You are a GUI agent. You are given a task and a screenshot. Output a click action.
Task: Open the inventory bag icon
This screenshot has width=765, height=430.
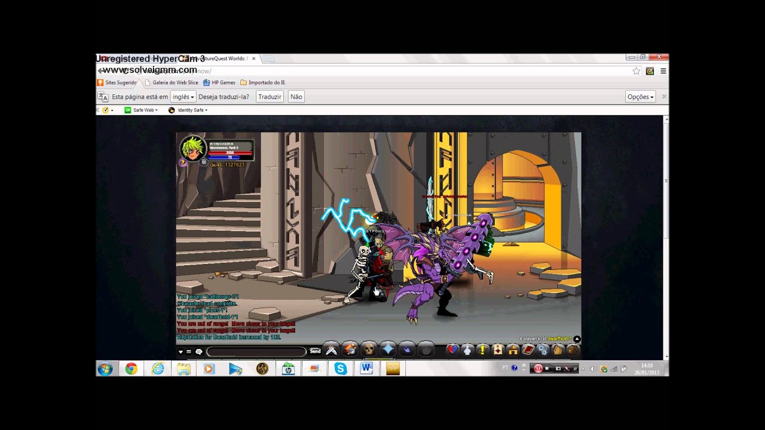[x=558, y=350]
